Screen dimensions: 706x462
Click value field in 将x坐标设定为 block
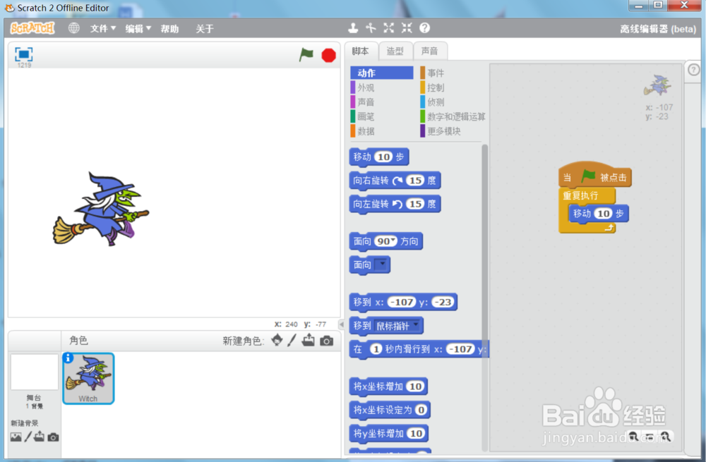click(421, 410)
